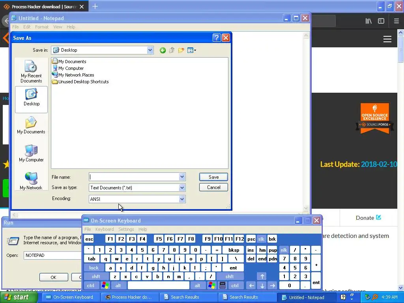Toggle the lock key on On-Screen Keyboard
Screen dimensions: 404x303
(94, 268)
